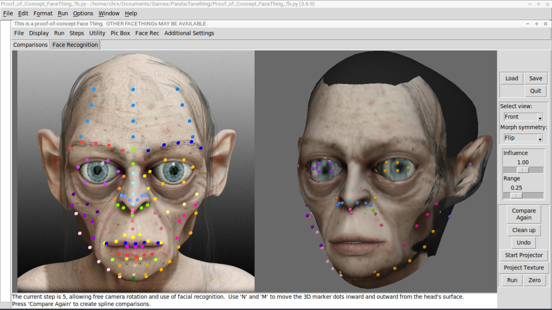Click the Clean up button
The width and height of the screenshot is (552, 310).
pos(524,230)
